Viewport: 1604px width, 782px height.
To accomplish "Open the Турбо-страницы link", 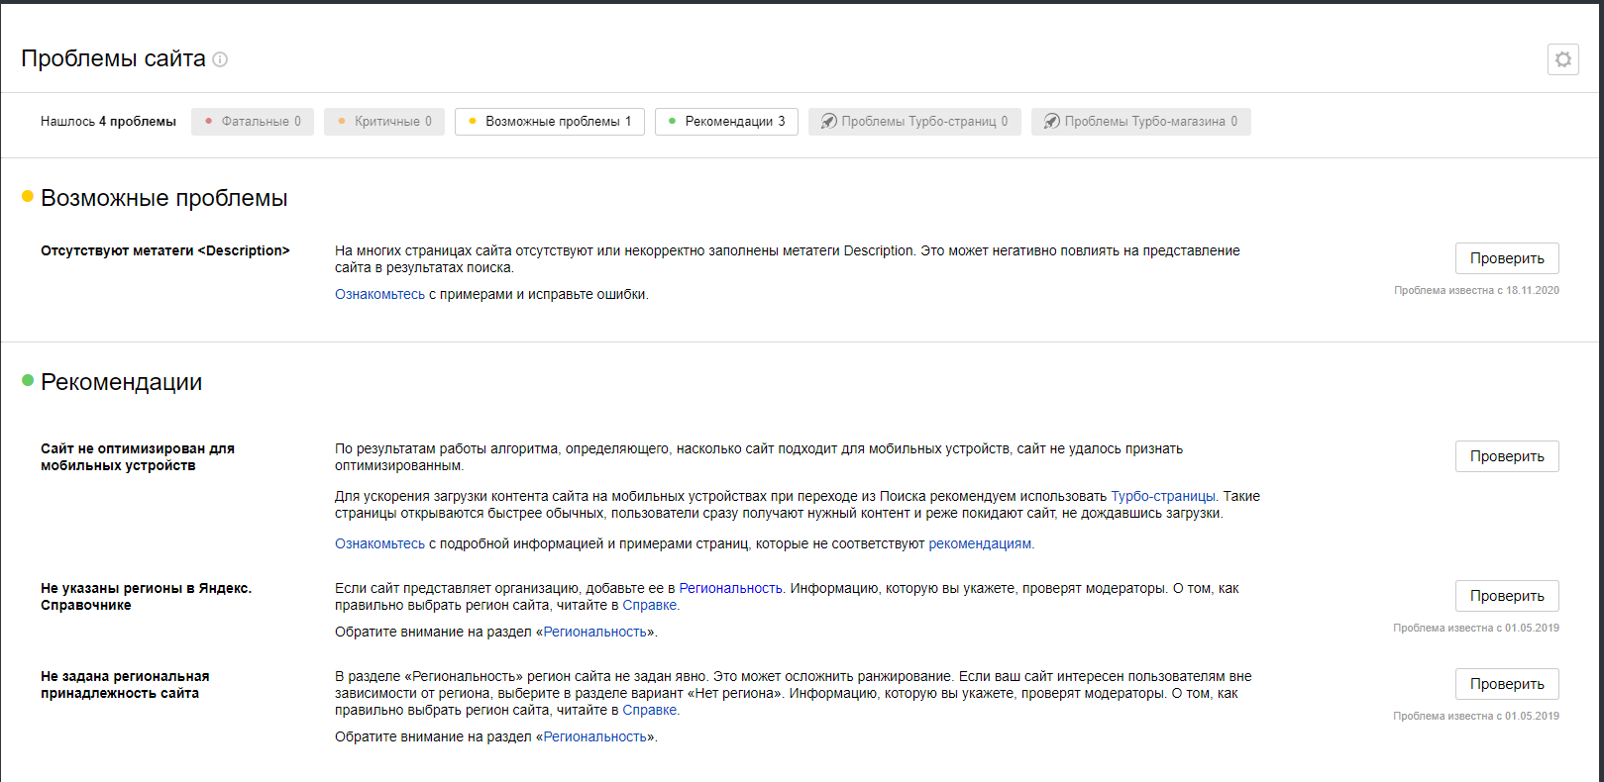I will (x=1163, y=496).
